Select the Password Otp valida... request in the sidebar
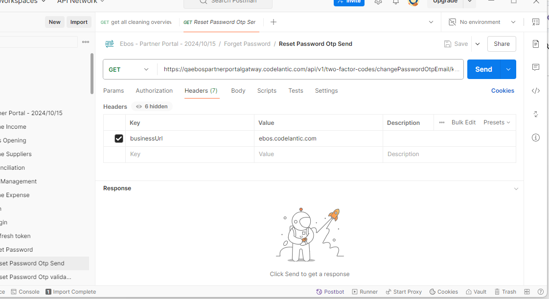 coord(35,277)
